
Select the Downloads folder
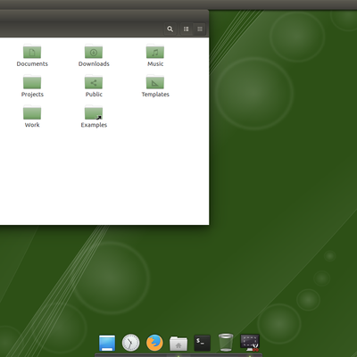[x=94, y=55]
